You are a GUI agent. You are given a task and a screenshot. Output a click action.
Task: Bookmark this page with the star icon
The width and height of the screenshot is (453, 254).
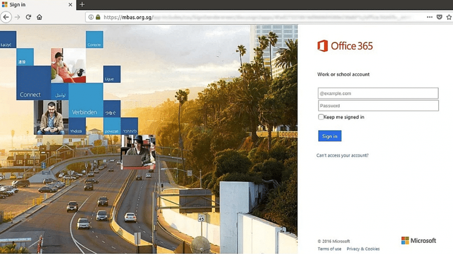(x=449, y=17)
